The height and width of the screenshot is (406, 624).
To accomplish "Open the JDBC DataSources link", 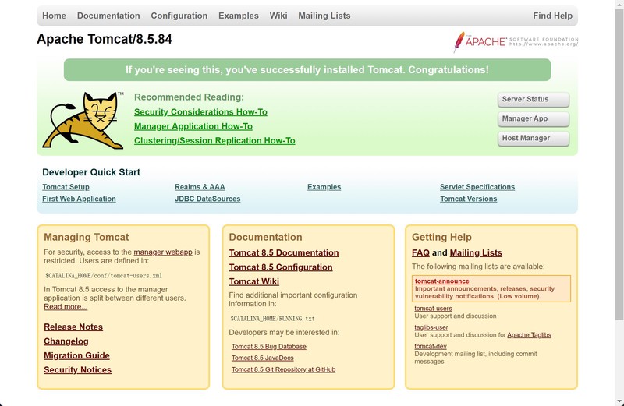I will tap(207, 199).
